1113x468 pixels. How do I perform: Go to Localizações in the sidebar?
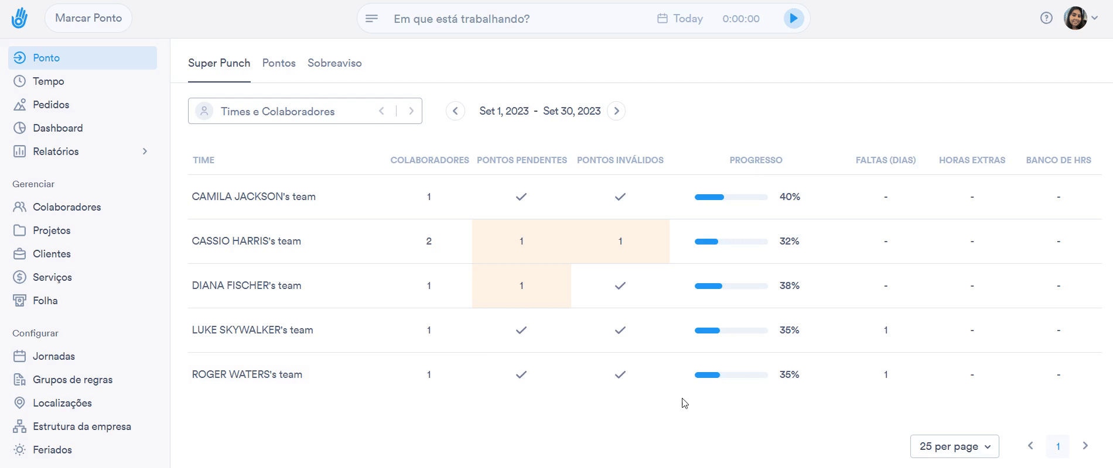pyautogui.click(x=62, y=403)
